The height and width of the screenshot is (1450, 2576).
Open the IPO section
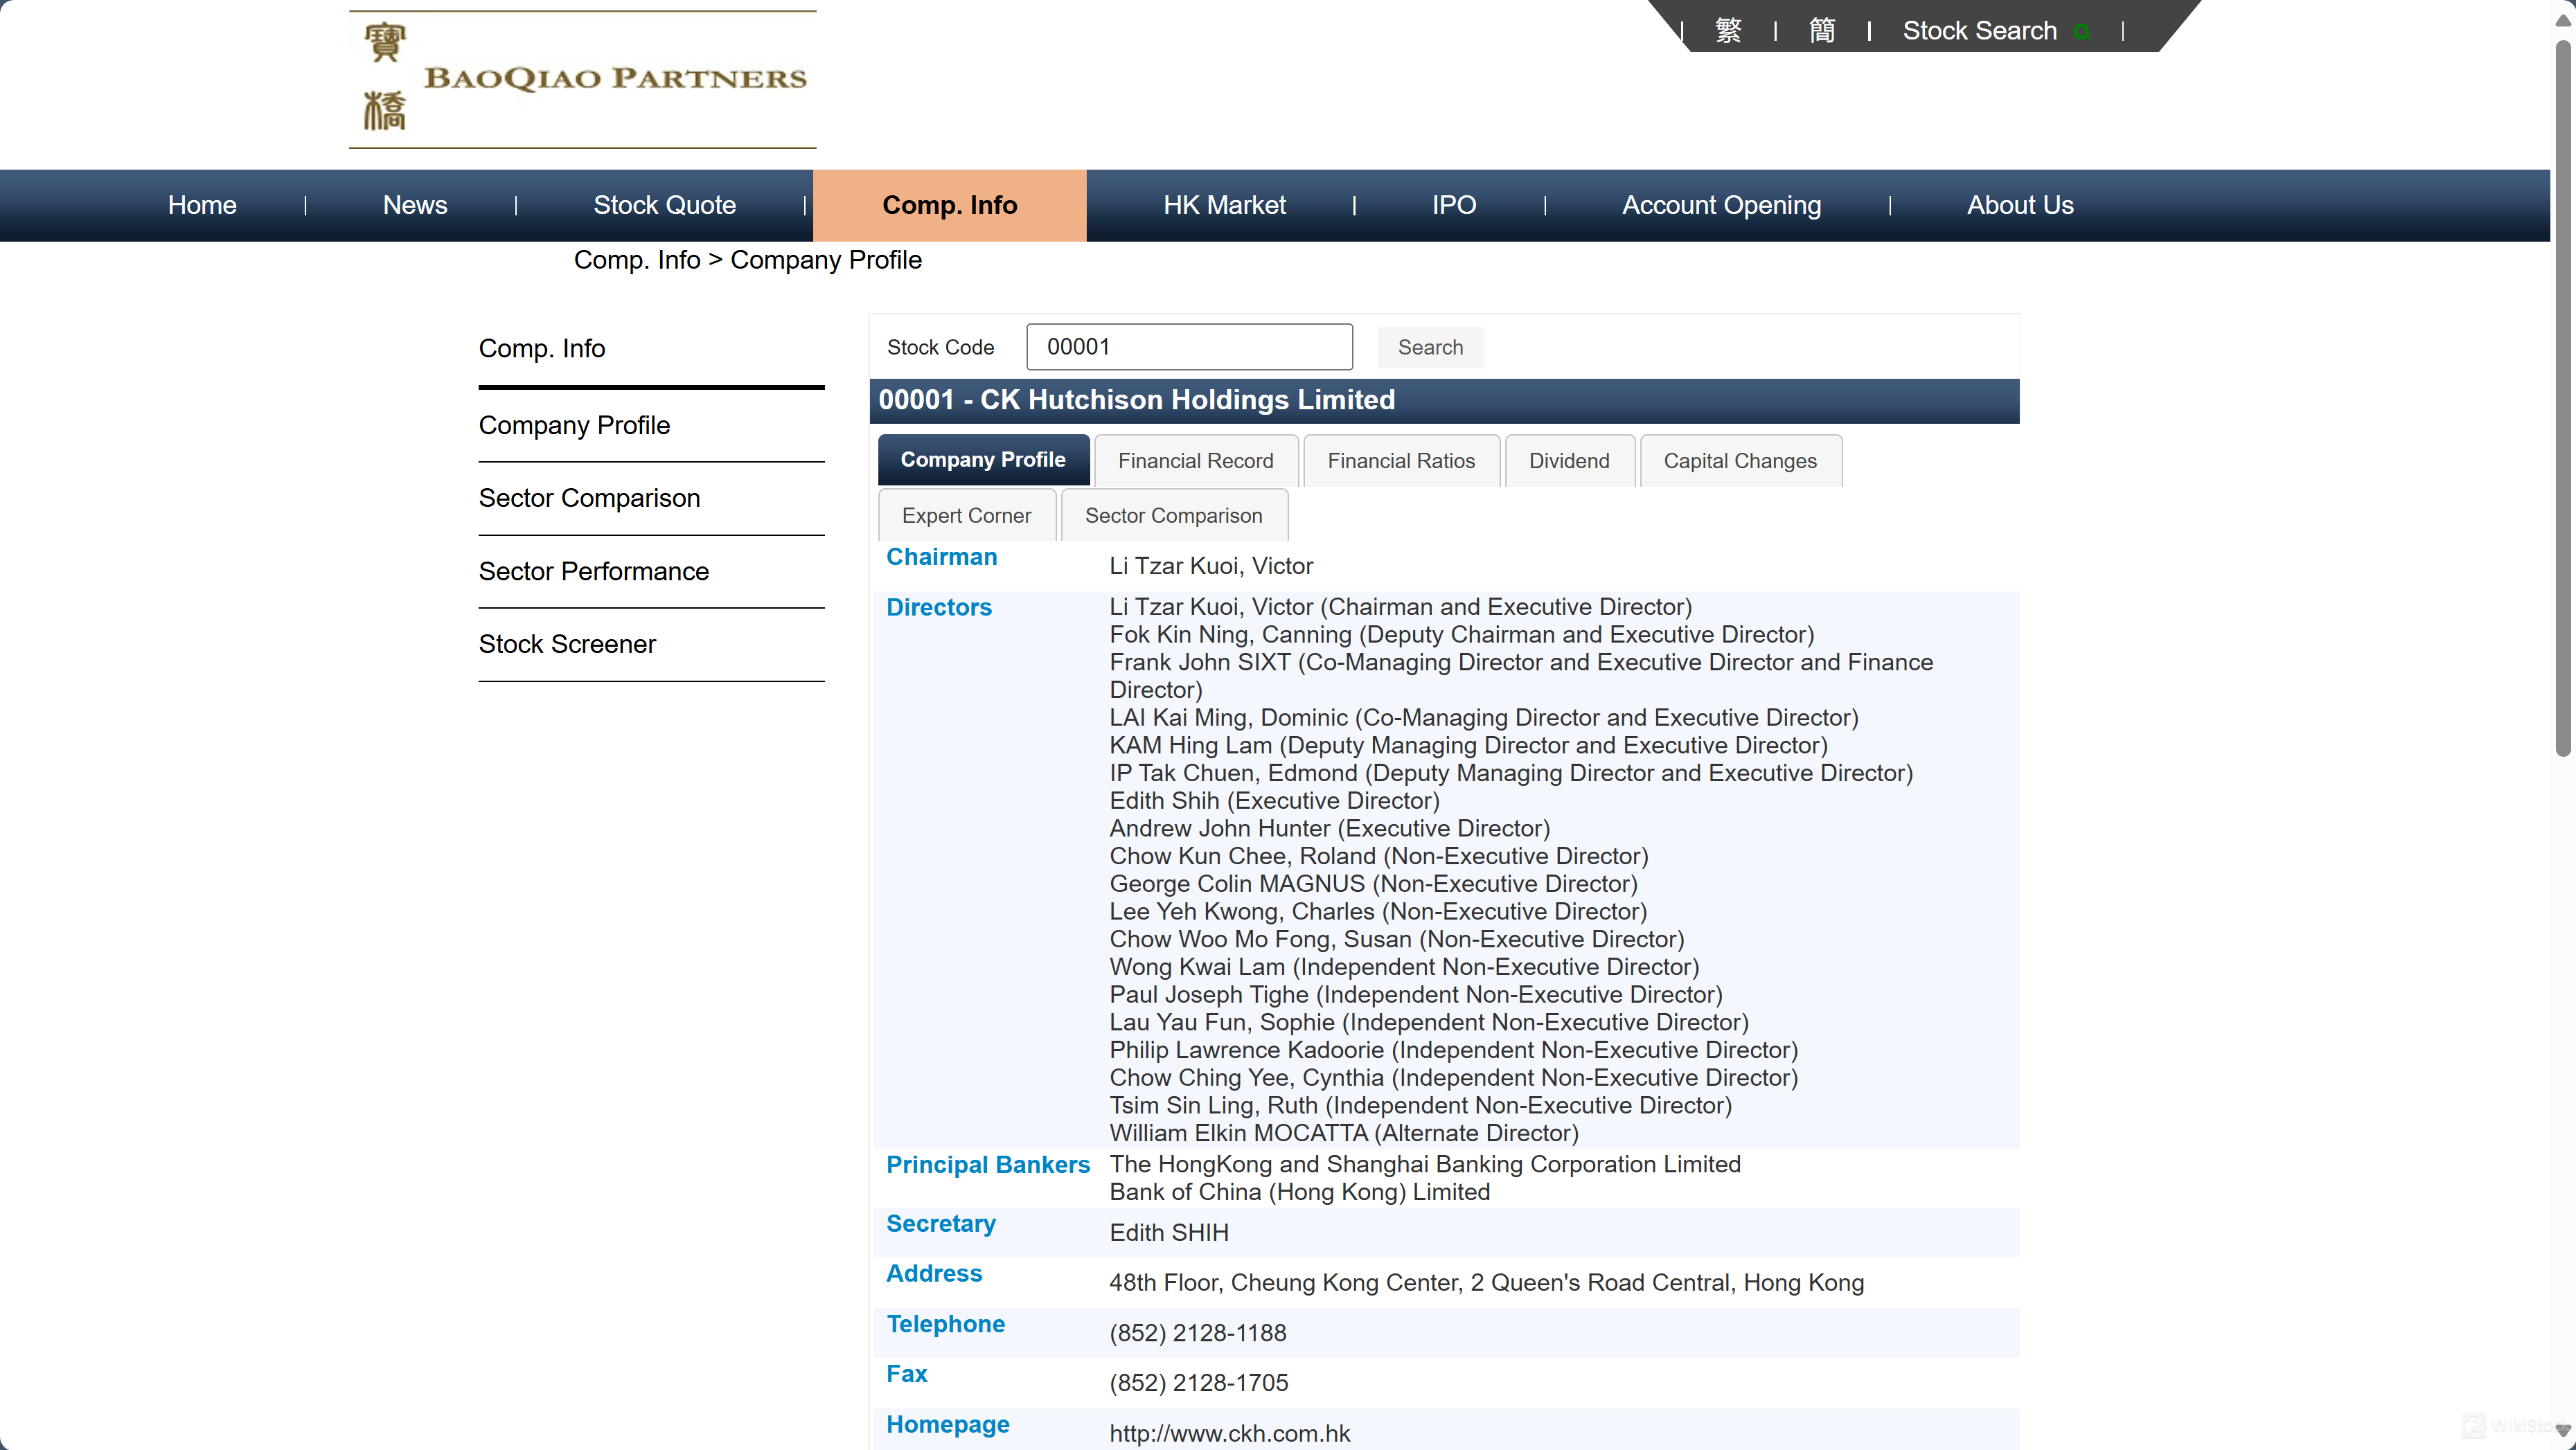[x=1456, y=205]
